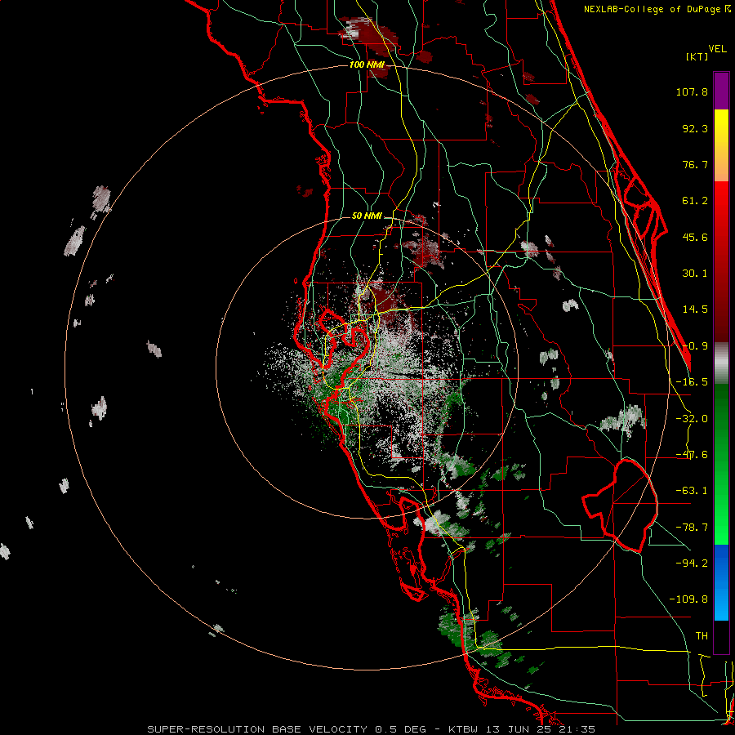Select the -63.1 legend value
The image size is (735, 735).
(x=692, y=491)
